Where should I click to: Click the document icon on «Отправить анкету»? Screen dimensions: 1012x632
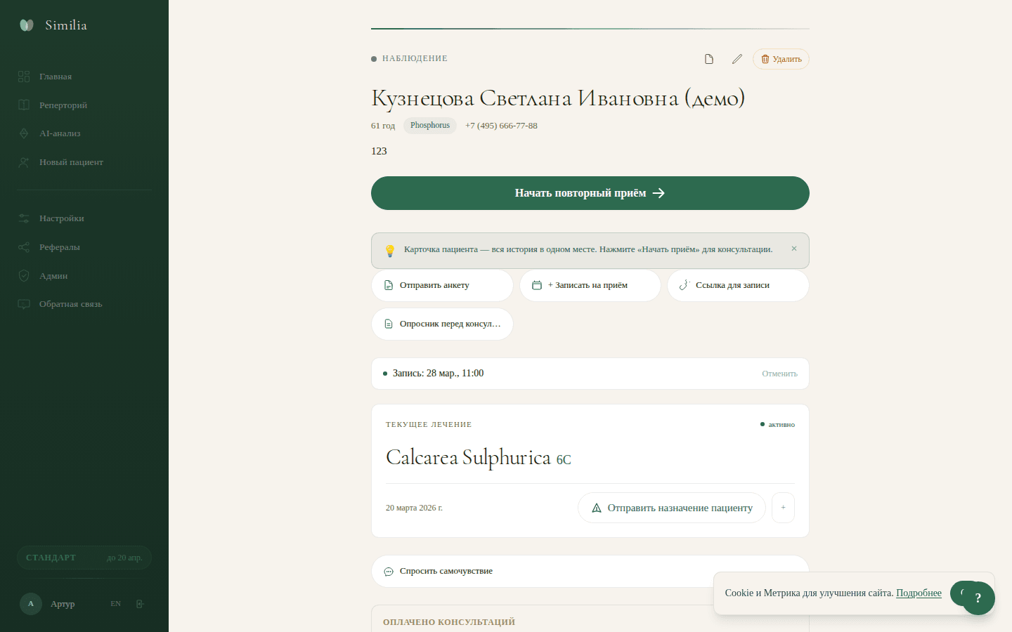click(x=389, y=285)
